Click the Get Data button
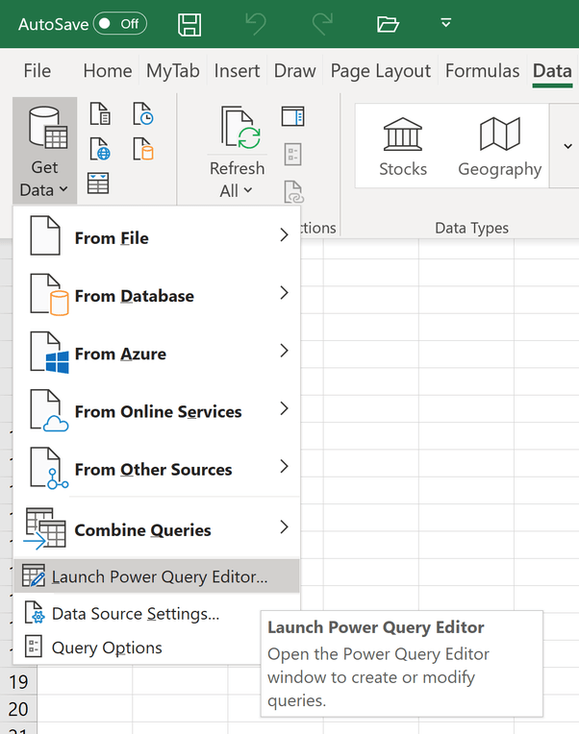 [x=45, y=150]
